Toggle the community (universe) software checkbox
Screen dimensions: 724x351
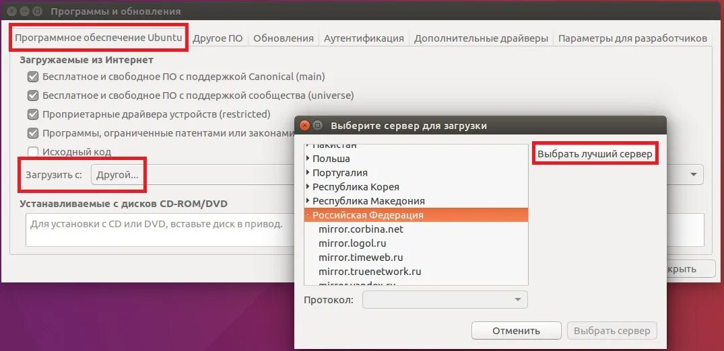33,95
